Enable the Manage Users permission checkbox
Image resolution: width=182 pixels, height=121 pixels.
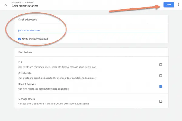point(160,101)
